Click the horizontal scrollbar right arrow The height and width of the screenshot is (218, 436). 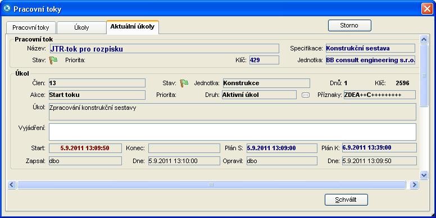pos(414,185)
